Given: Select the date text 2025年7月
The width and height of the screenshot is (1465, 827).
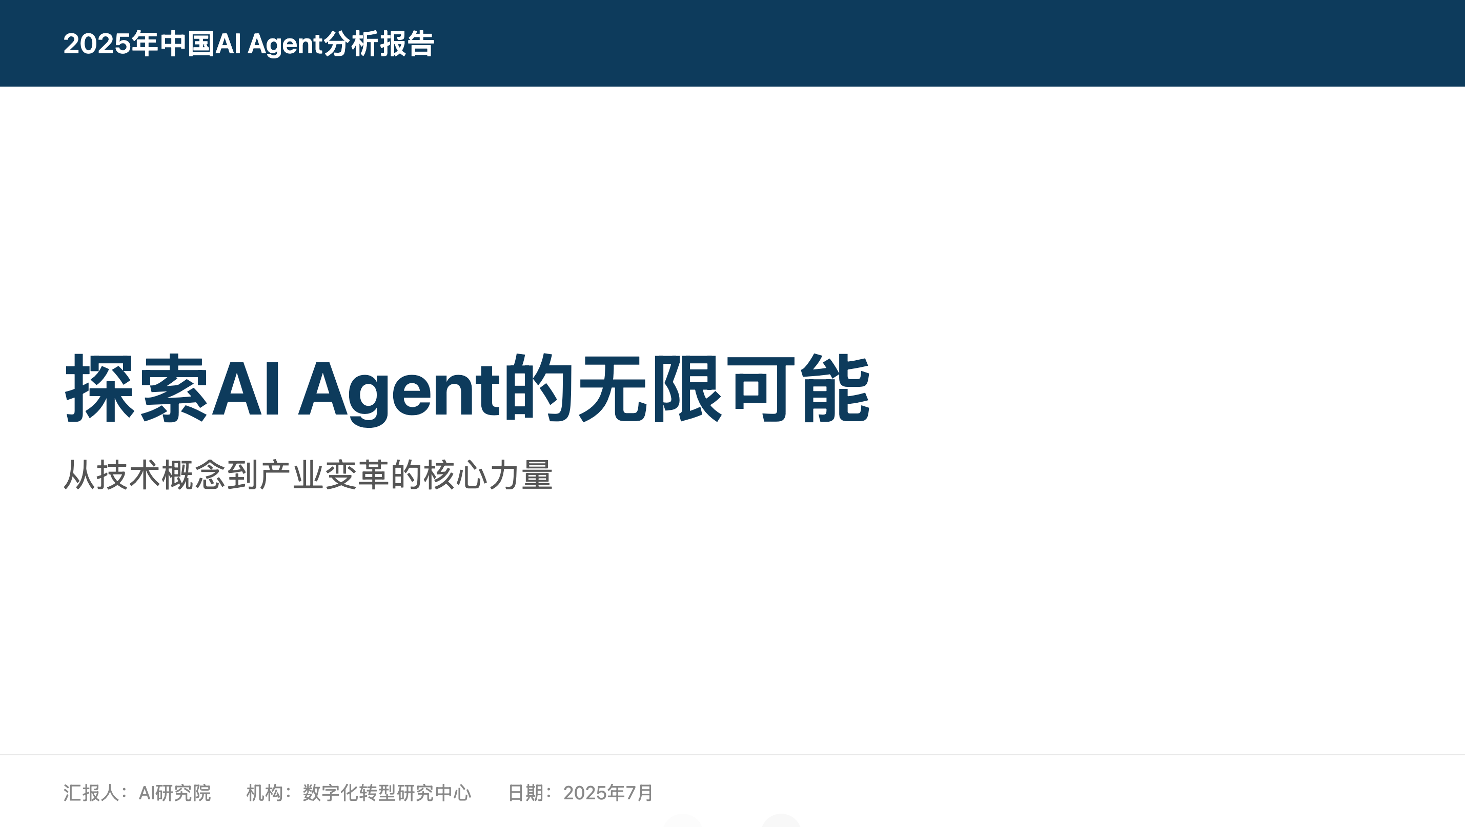Looking at the screenshot, I should pos(608,792).
